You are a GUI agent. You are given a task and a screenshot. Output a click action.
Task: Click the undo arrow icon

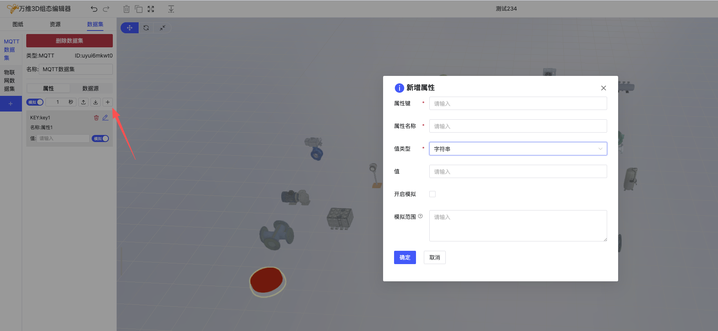(x=94, y=9)
